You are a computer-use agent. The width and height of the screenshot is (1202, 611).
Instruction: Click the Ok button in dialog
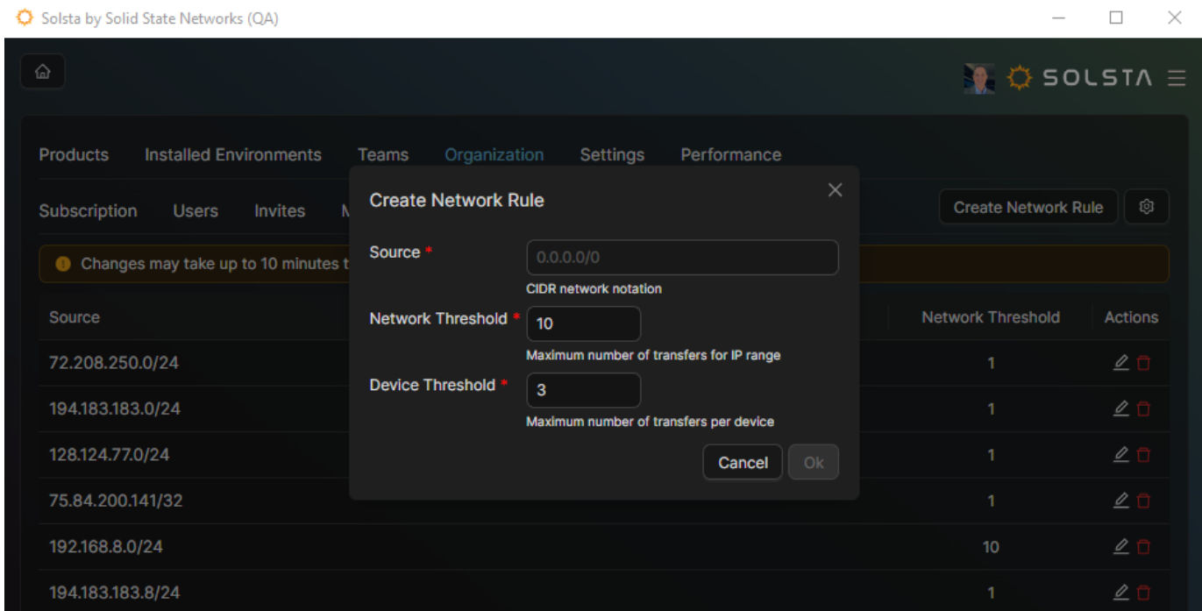pyautogui.click(x=814, y=463)
